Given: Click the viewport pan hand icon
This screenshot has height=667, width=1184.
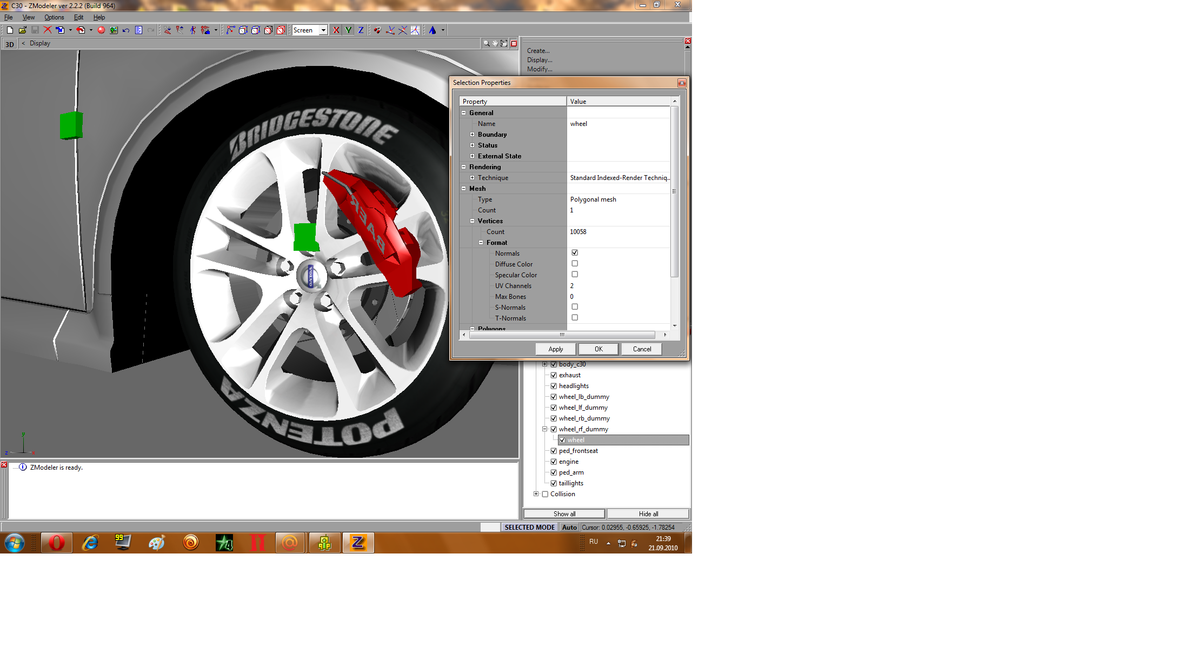Looking at the screenshot, I should (x=495, y=43).
